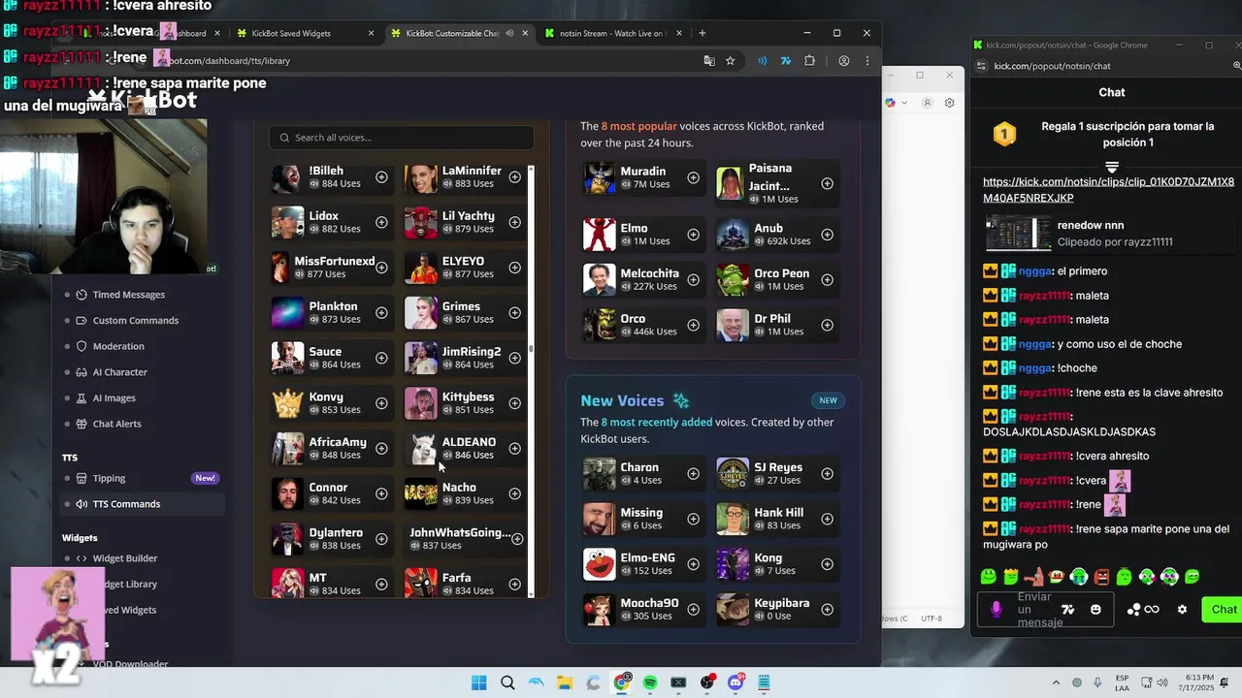Open 7TV emotes in Kick chat input
This screenshot has height=698, width=1242.
[x=1068, y=610]
